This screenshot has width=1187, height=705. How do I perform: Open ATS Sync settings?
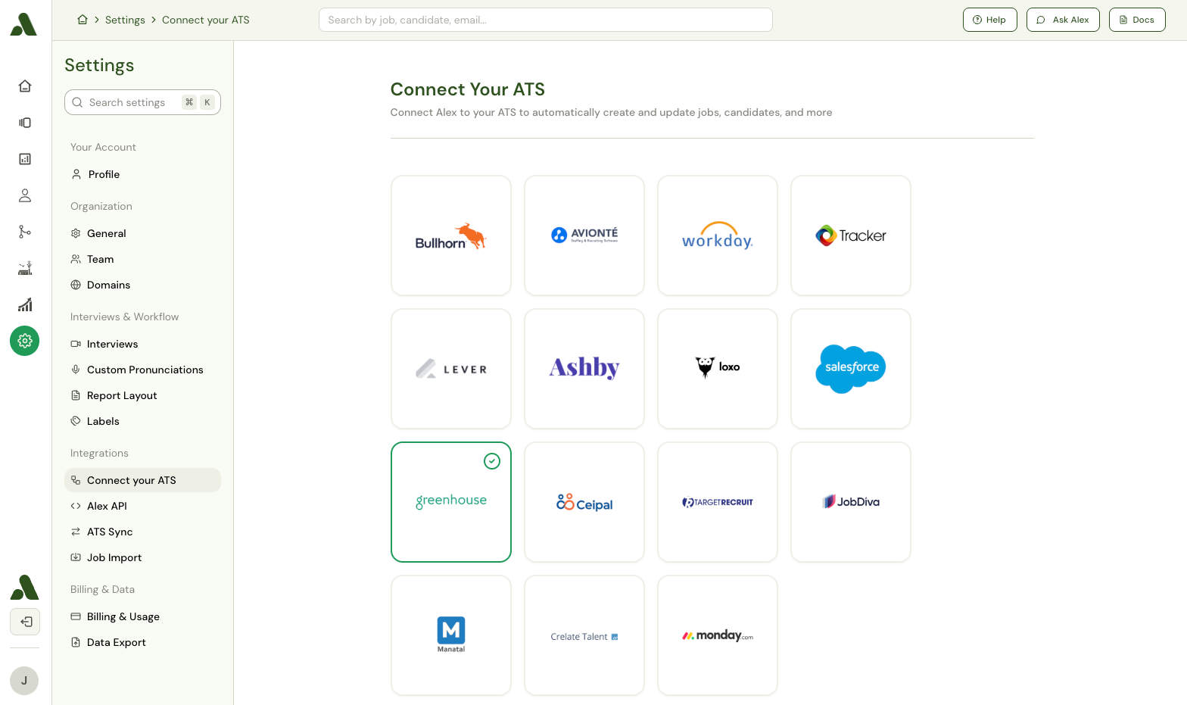click(142, 532)
